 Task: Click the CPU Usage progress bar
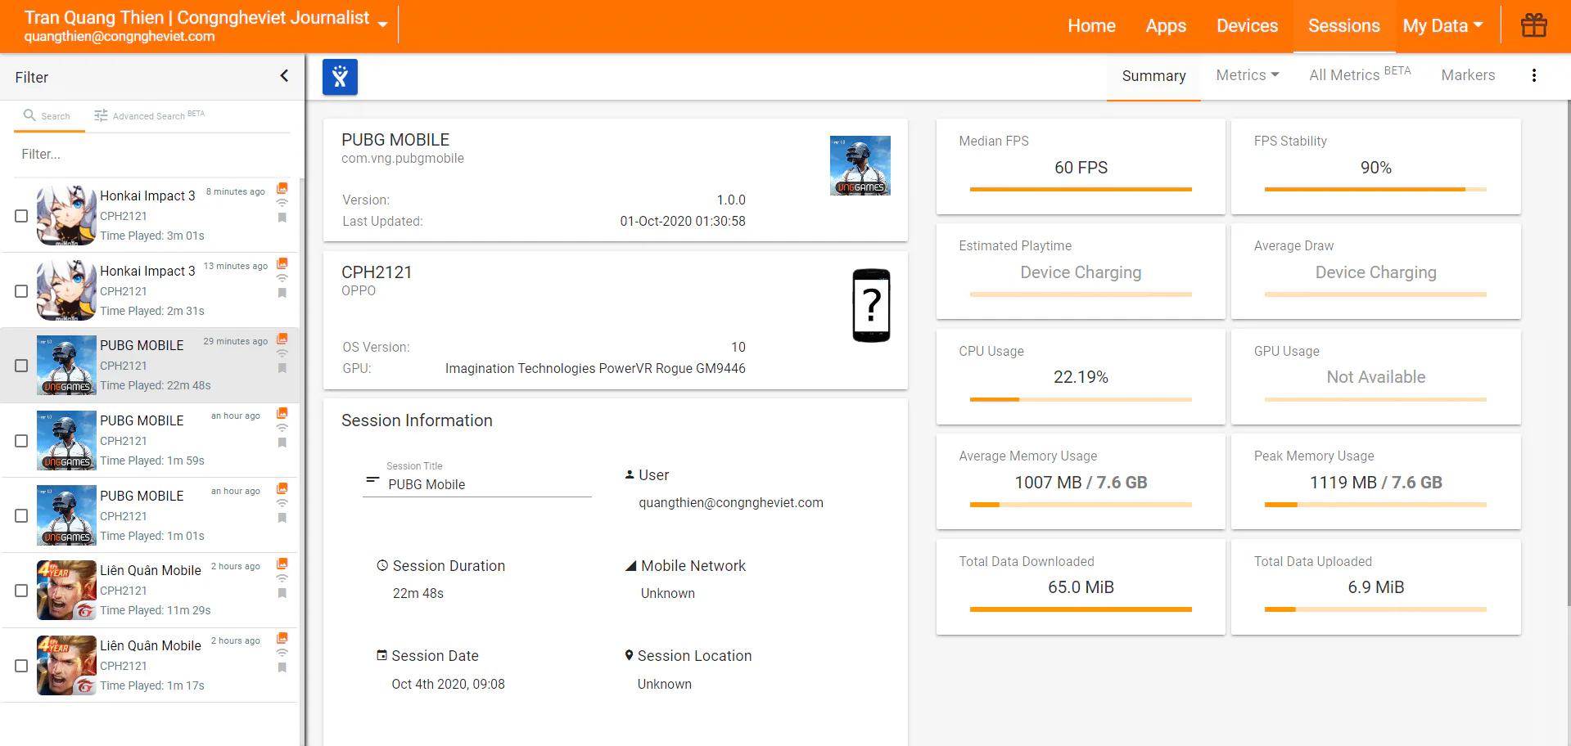click(x=1081, y=399)
